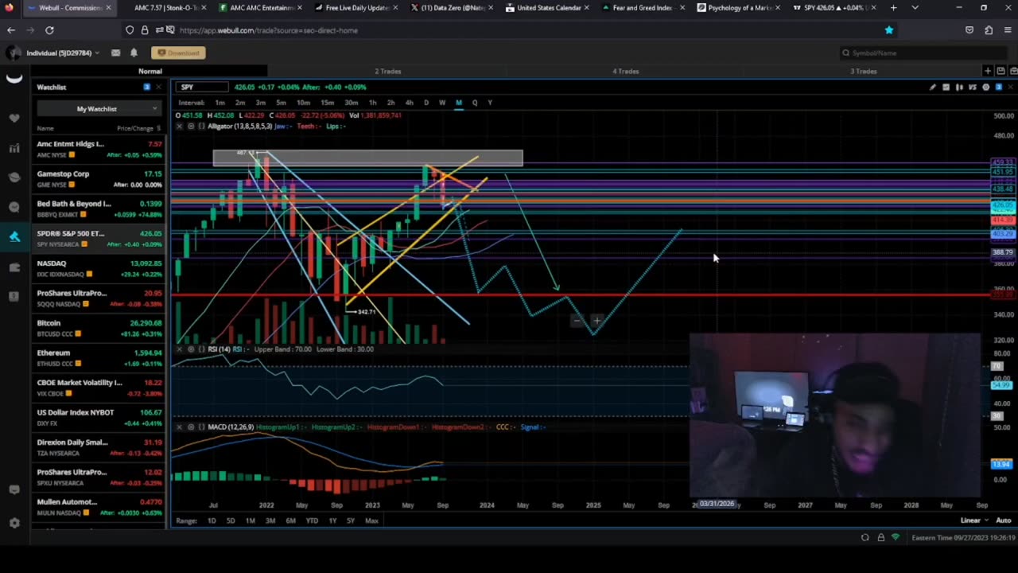
Task: Select Bitcoin row in watchlist
Action: pyautogui.click(x=99, y=328)
